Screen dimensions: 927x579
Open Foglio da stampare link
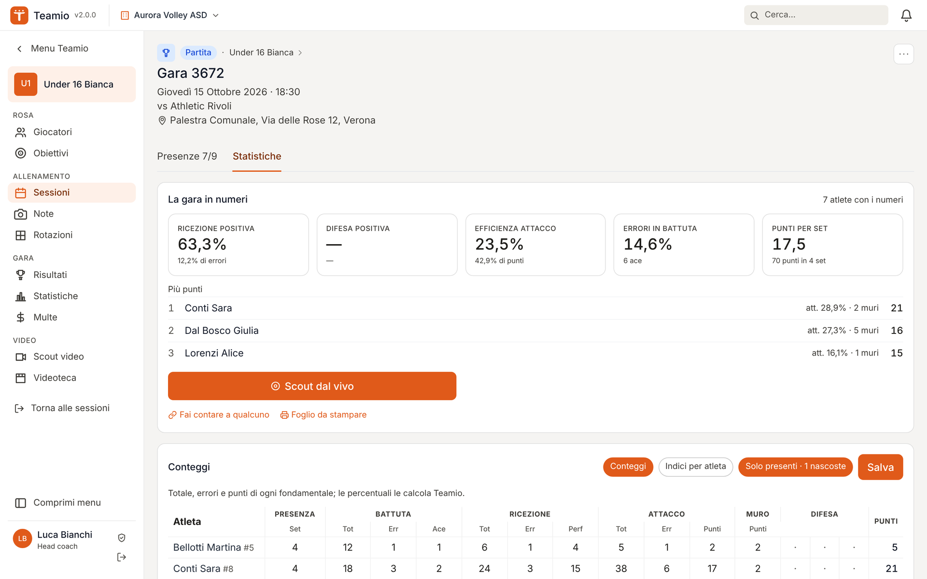click(323, 415)
